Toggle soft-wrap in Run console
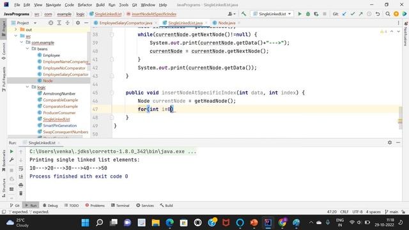Screen dimensions: 409x230 coord(21,169)
